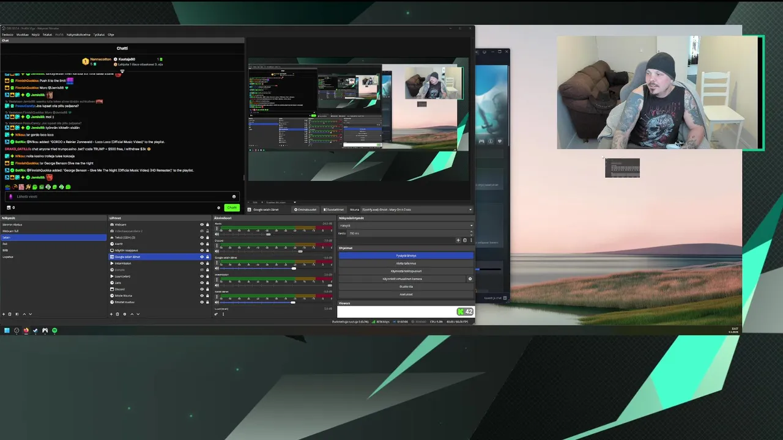Image resolution: width=783 pixels, height=440 pixels.
Task: Open the Muokkaa menu
Action: (22, 34)
